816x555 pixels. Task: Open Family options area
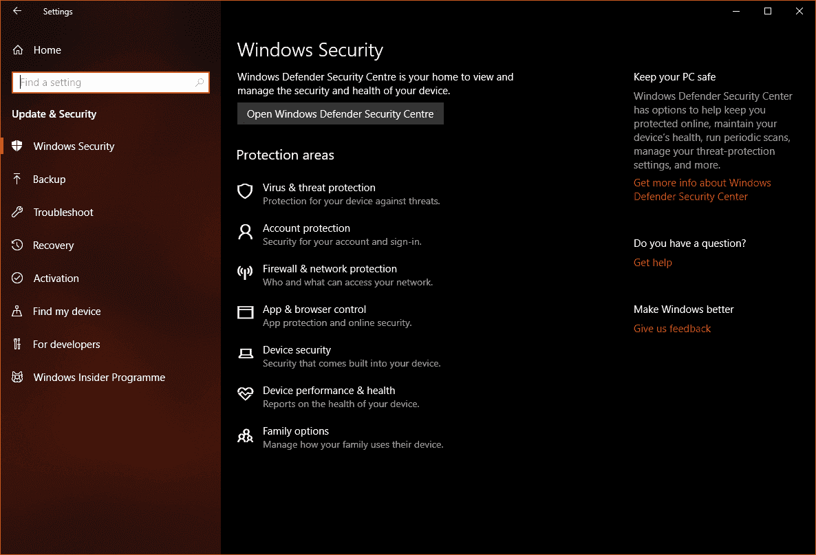pos(341,437)
